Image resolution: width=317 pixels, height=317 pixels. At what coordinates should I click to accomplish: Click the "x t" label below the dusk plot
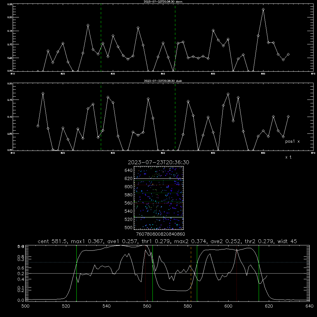pos(288,157)
